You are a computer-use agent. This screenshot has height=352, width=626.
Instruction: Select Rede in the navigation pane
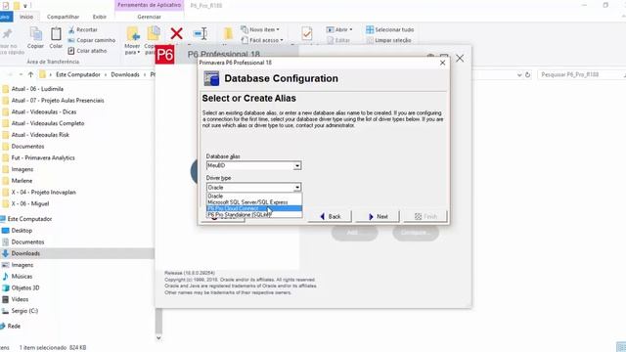pos(13,326)
